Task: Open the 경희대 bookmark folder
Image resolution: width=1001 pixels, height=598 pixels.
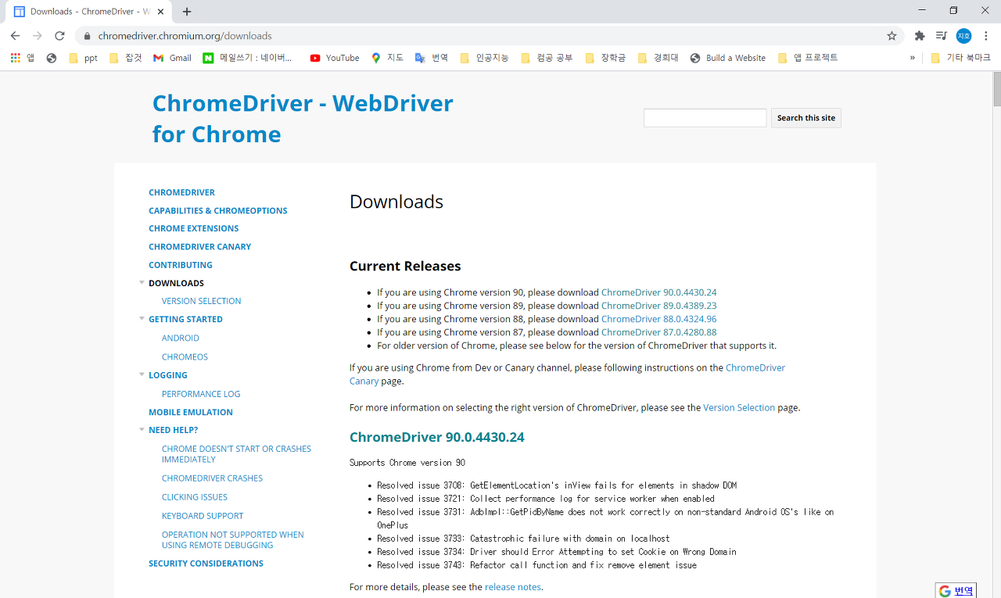Action: tap(658, 58)
